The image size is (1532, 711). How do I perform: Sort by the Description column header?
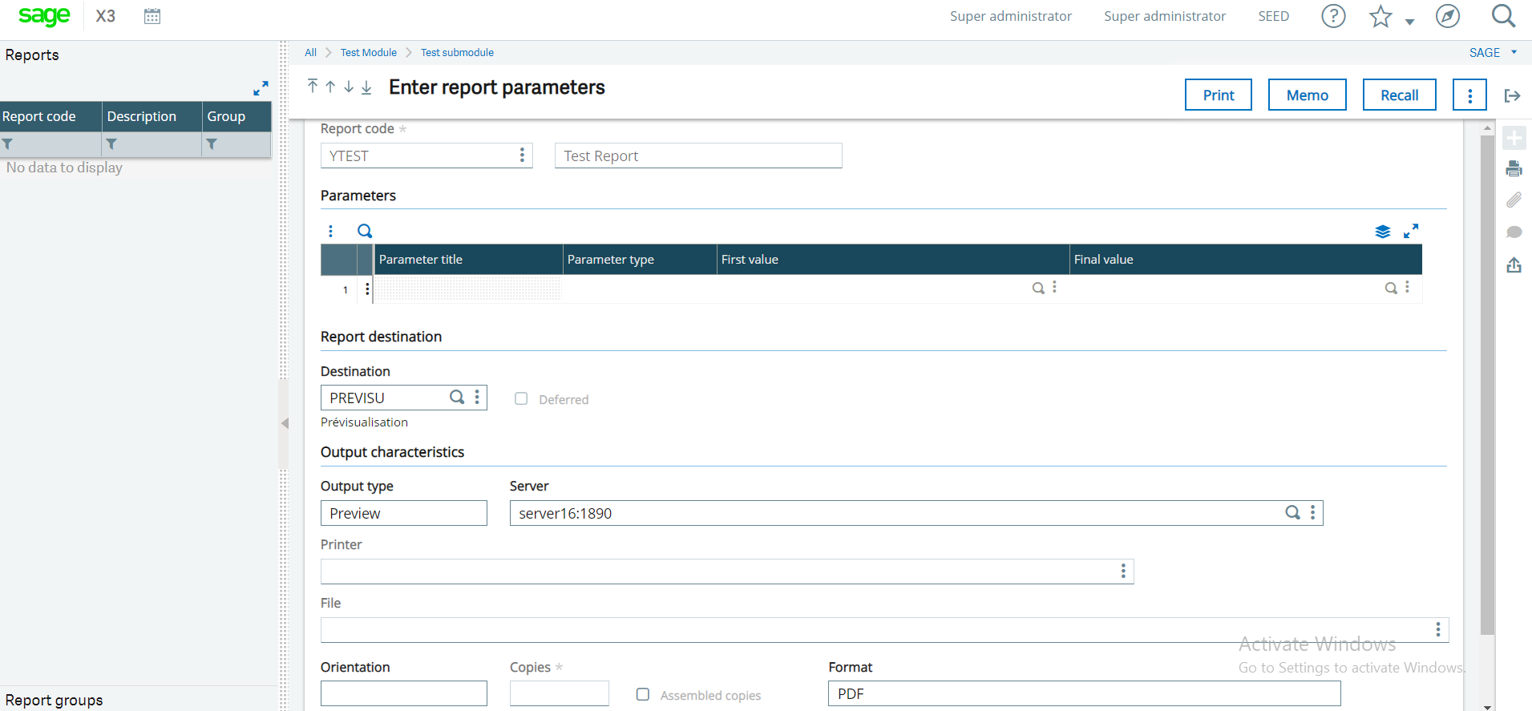click(152, 116)
